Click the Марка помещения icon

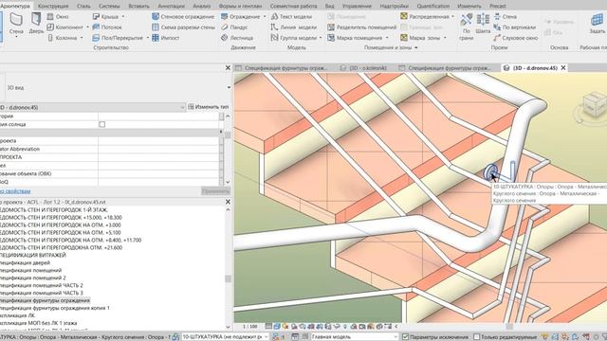pyautogui.click(x=331, y=38)
